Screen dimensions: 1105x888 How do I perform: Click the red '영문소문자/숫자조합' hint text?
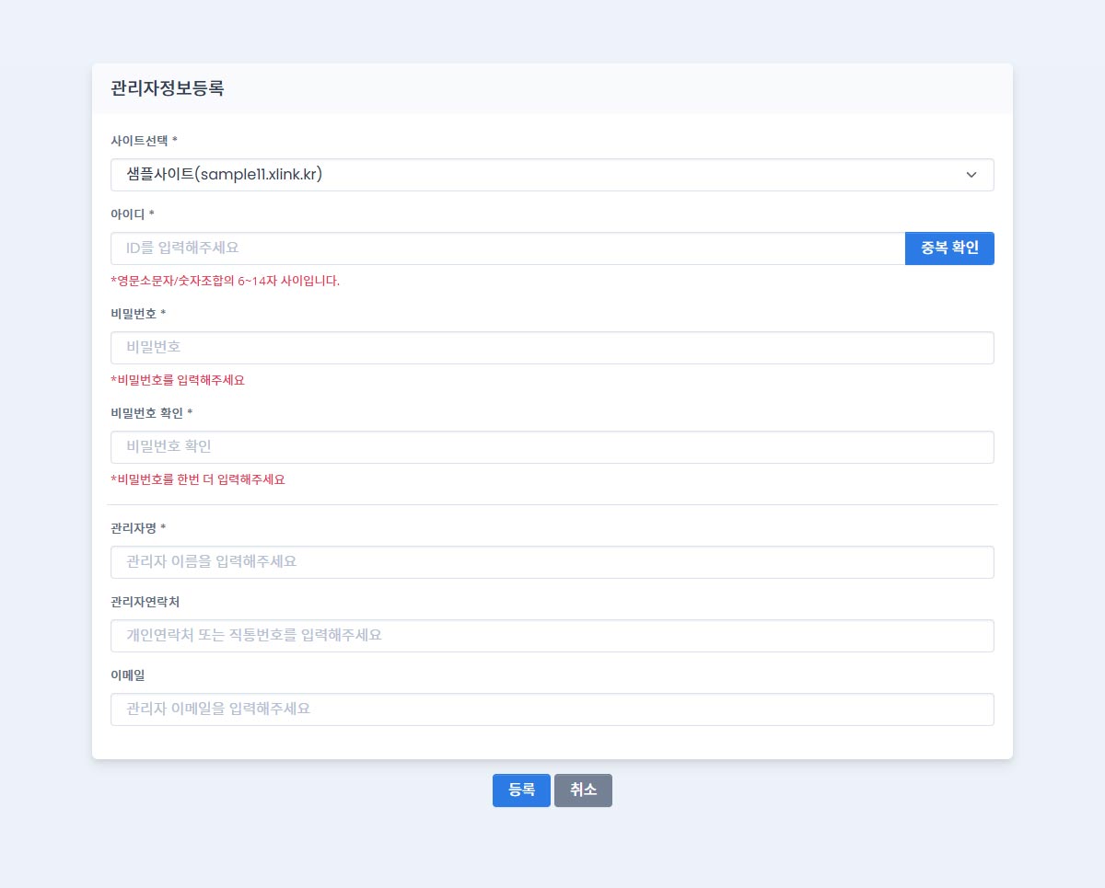click(226, 281)
